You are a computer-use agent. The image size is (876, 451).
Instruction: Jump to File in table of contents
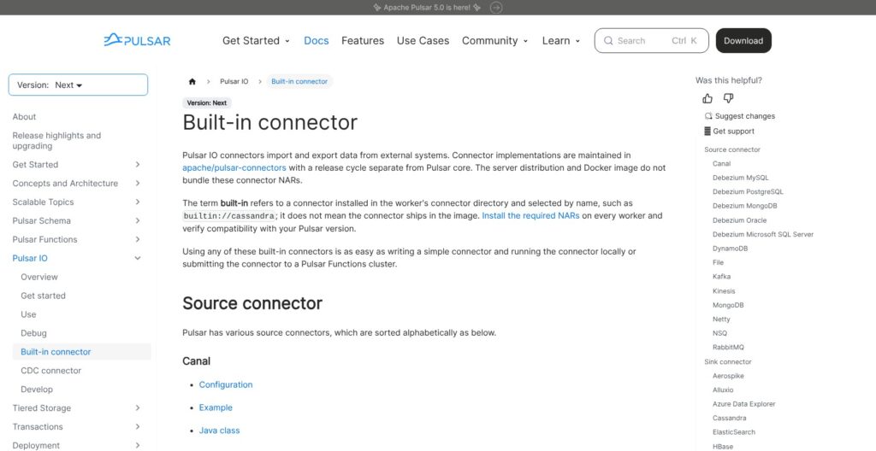[x=718, y=262]
